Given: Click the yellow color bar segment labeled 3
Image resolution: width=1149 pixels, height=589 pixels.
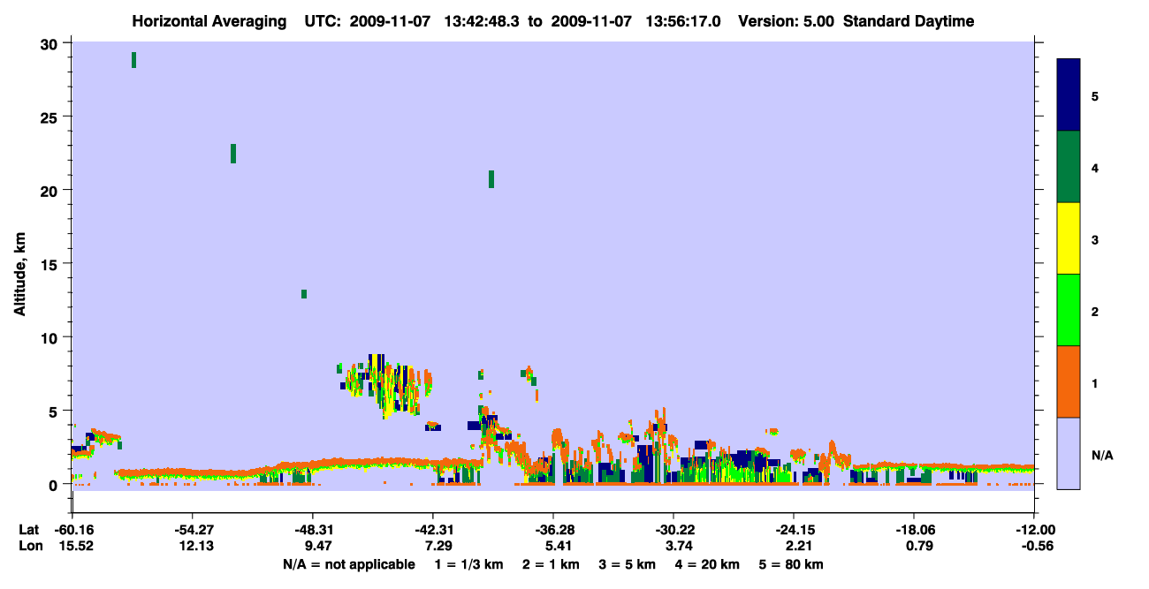Looking at the screenshot, I should coord(1069,238).
